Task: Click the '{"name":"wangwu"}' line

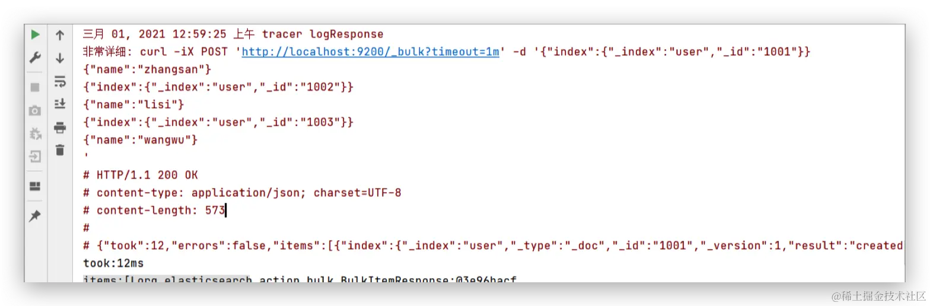Action: coord(141,140)
